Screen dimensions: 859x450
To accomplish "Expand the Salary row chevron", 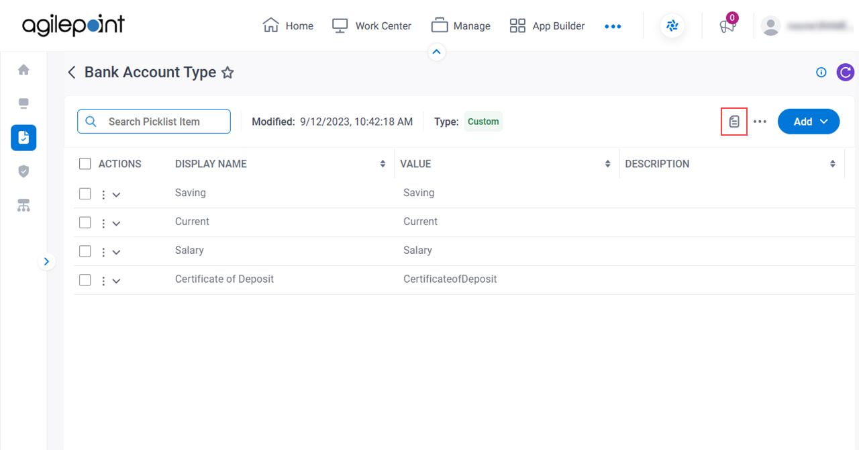I will [116, 253].
